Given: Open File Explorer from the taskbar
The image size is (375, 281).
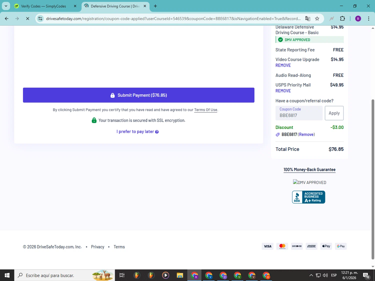Looking at the screenshot, I should tap(180, 275).
